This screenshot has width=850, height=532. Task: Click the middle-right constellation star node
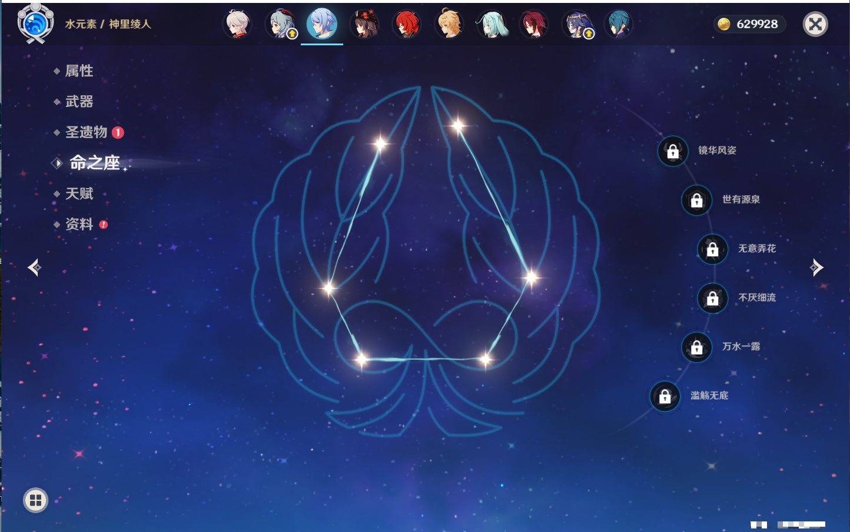point(531,277)
